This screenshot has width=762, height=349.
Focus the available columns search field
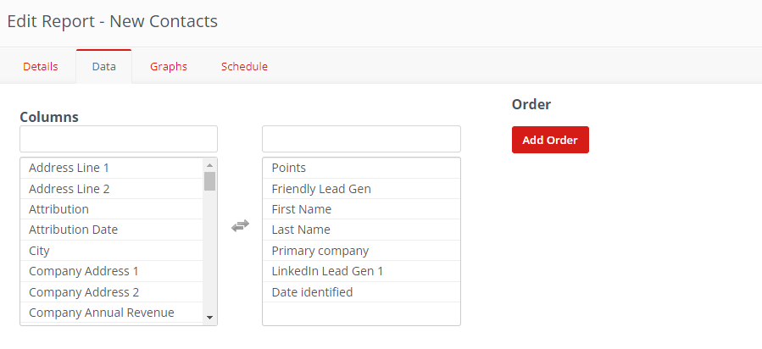click(119, 139)
